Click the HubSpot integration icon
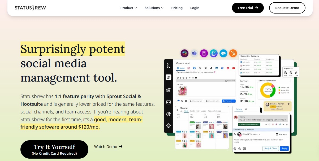Screen dimensions: 319x161 tap(233, 53)
